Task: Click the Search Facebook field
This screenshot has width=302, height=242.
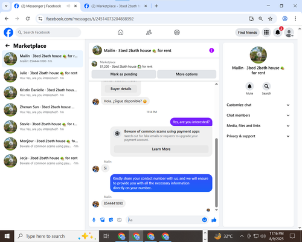Action: click(x=48, y=32)
